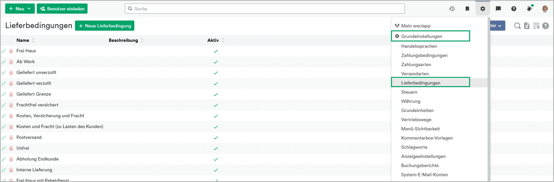The image size is (554, 182).
Task: Open the history clock icon in top bar
Action: point(452,9)
